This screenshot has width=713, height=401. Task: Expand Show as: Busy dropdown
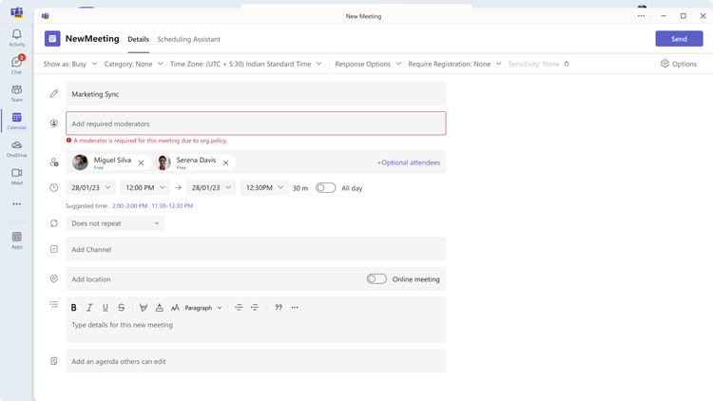(70, 64)
